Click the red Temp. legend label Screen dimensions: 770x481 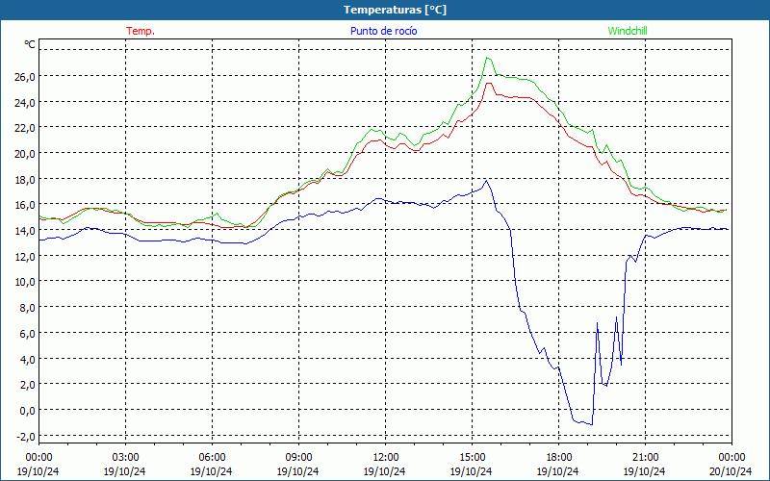pos(141,31)
